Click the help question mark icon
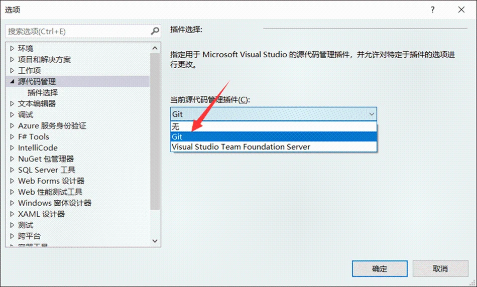The width and height of the screenshot is (477, 287). 432,10
